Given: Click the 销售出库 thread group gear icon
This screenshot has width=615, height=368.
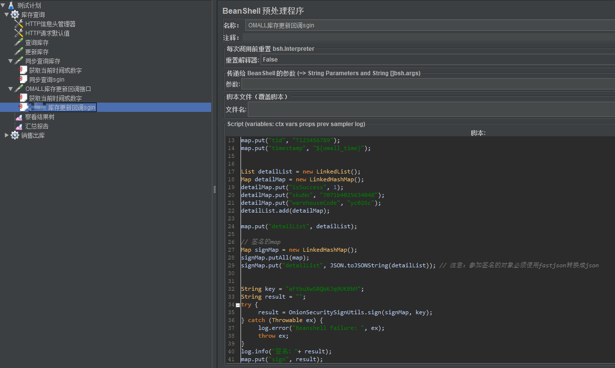Looking at the screenshot, I should (15, 135).
